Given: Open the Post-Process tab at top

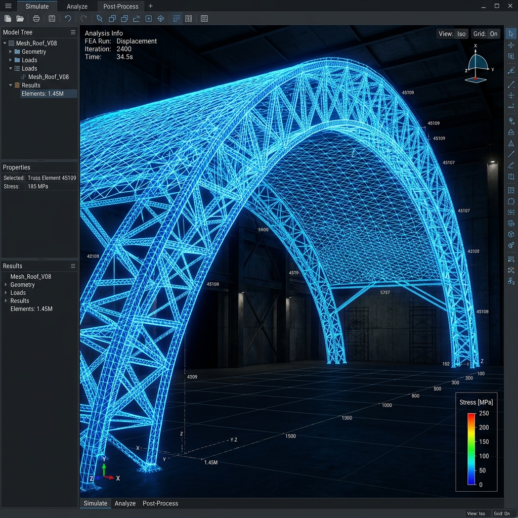Looking at the screenshot, I should (x=121, y=6).
